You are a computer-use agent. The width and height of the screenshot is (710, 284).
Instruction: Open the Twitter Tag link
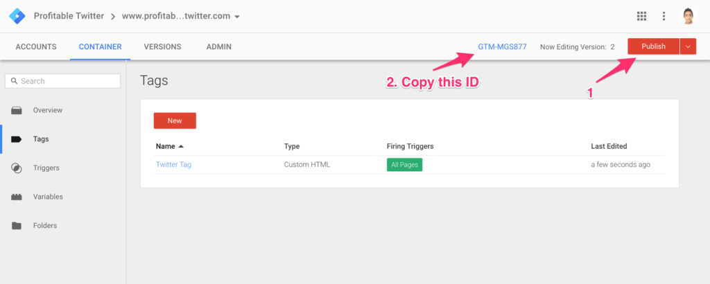click(x=173, y=165)
